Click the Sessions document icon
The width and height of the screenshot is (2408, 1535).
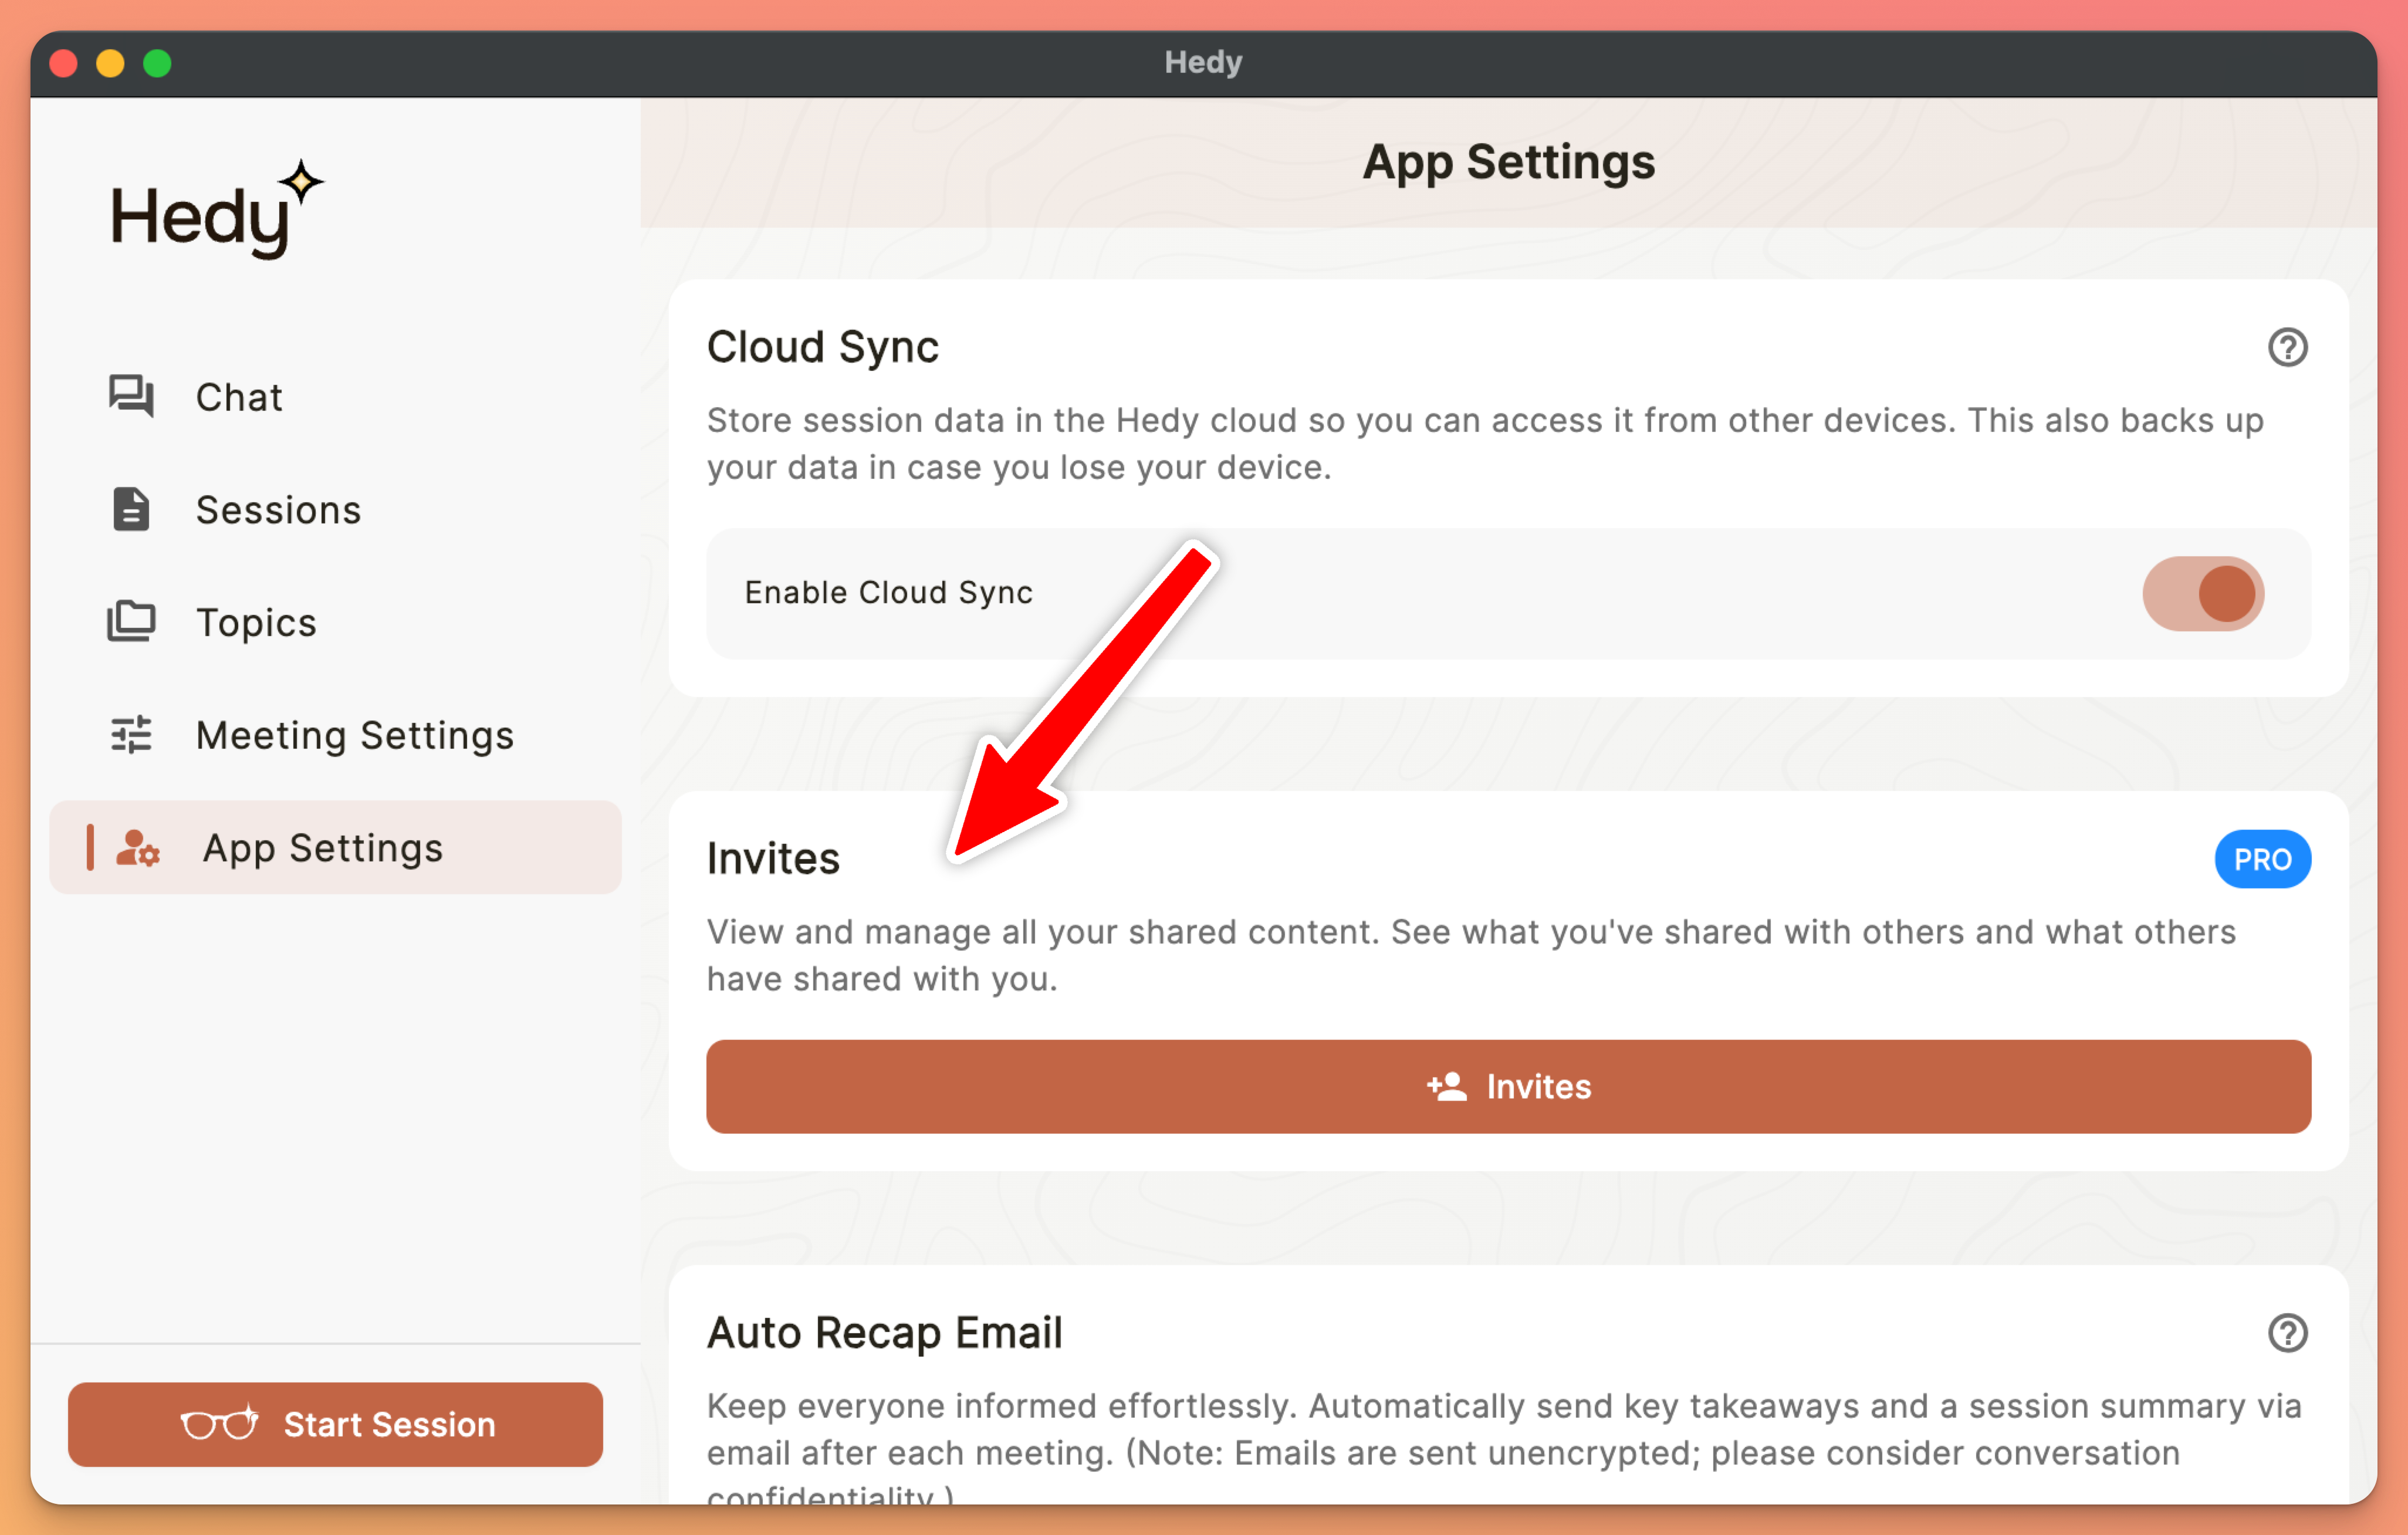[131, 509]
